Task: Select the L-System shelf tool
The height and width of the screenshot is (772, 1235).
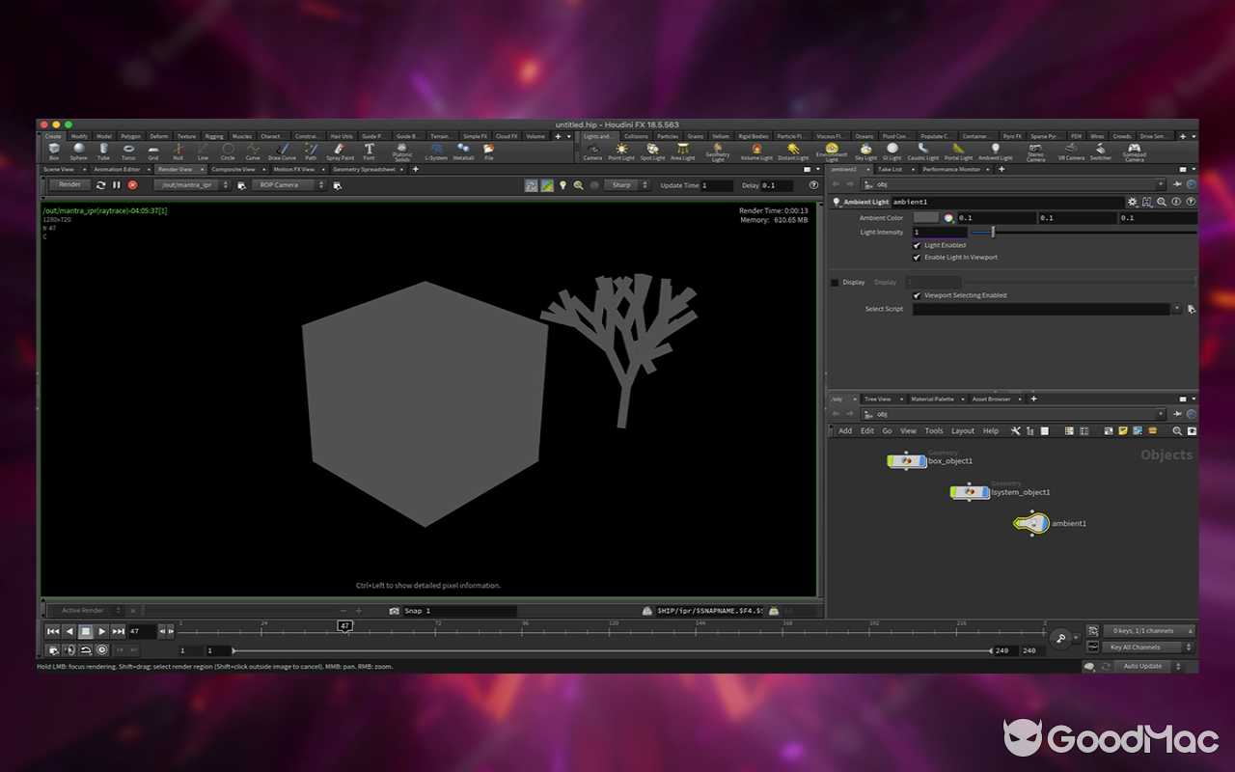Action: [x=436, y=150]
